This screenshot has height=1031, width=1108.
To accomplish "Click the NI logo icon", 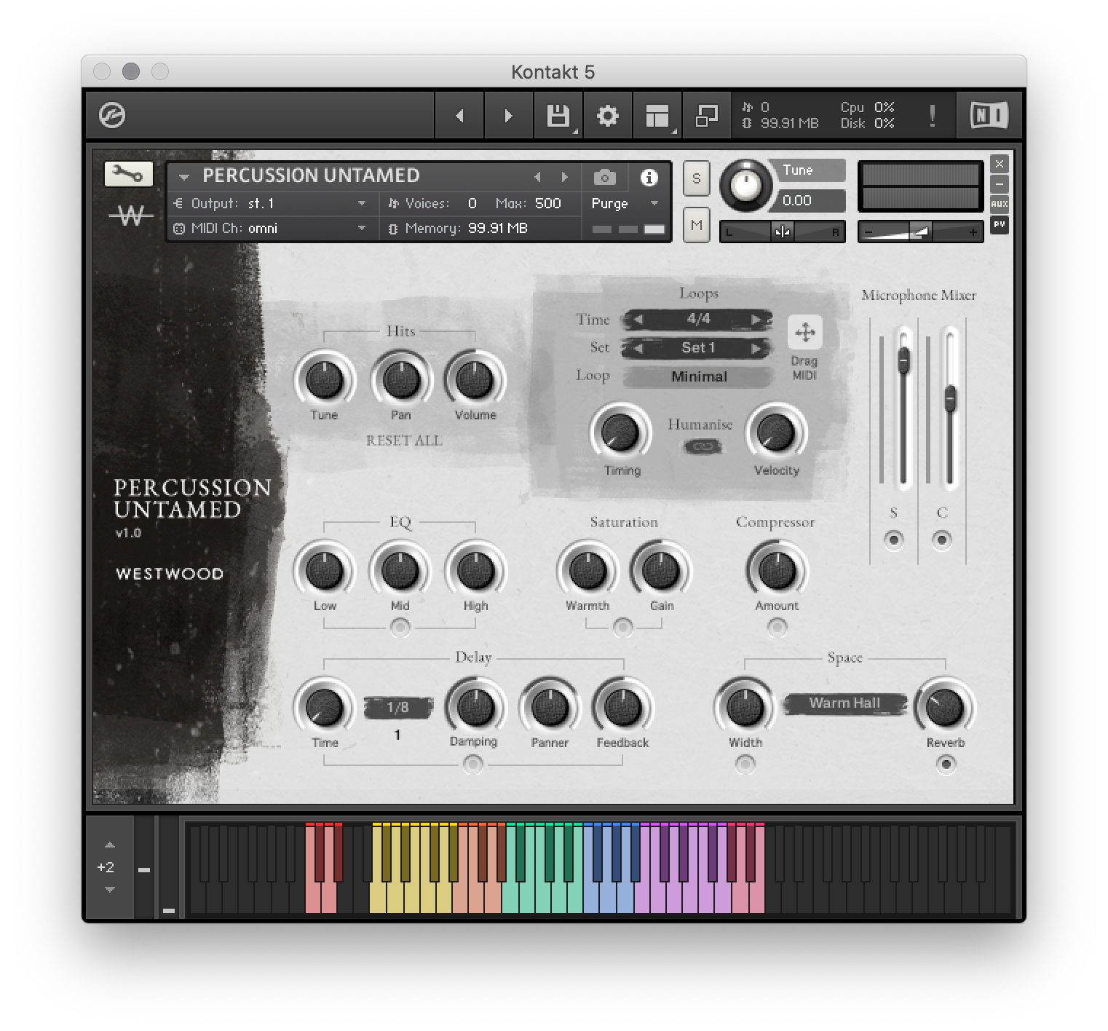I will point(988,114).
